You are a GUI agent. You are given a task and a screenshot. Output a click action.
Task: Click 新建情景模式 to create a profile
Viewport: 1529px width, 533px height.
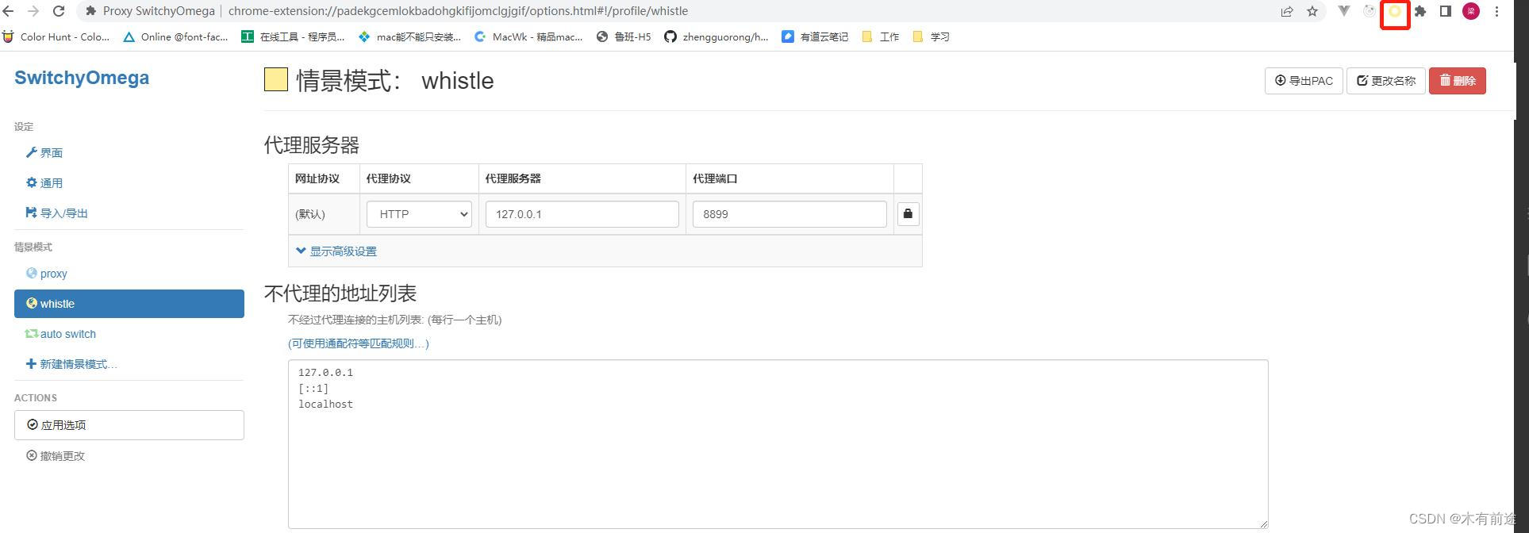pyautogui.click(x=129, y=364)
